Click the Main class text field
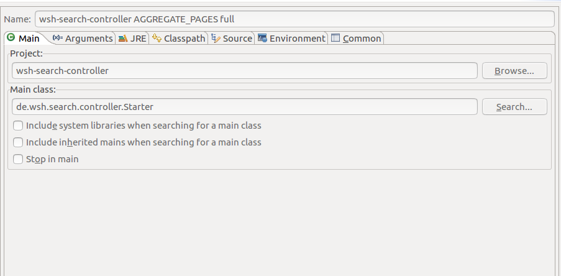 (x=244, y=107)
